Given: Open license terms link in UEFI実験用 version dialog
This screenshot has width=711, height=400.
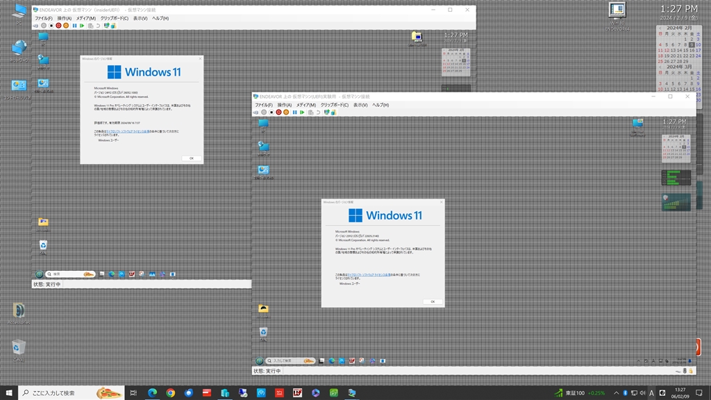Looking at the screenshot, I should pos(369,275).
